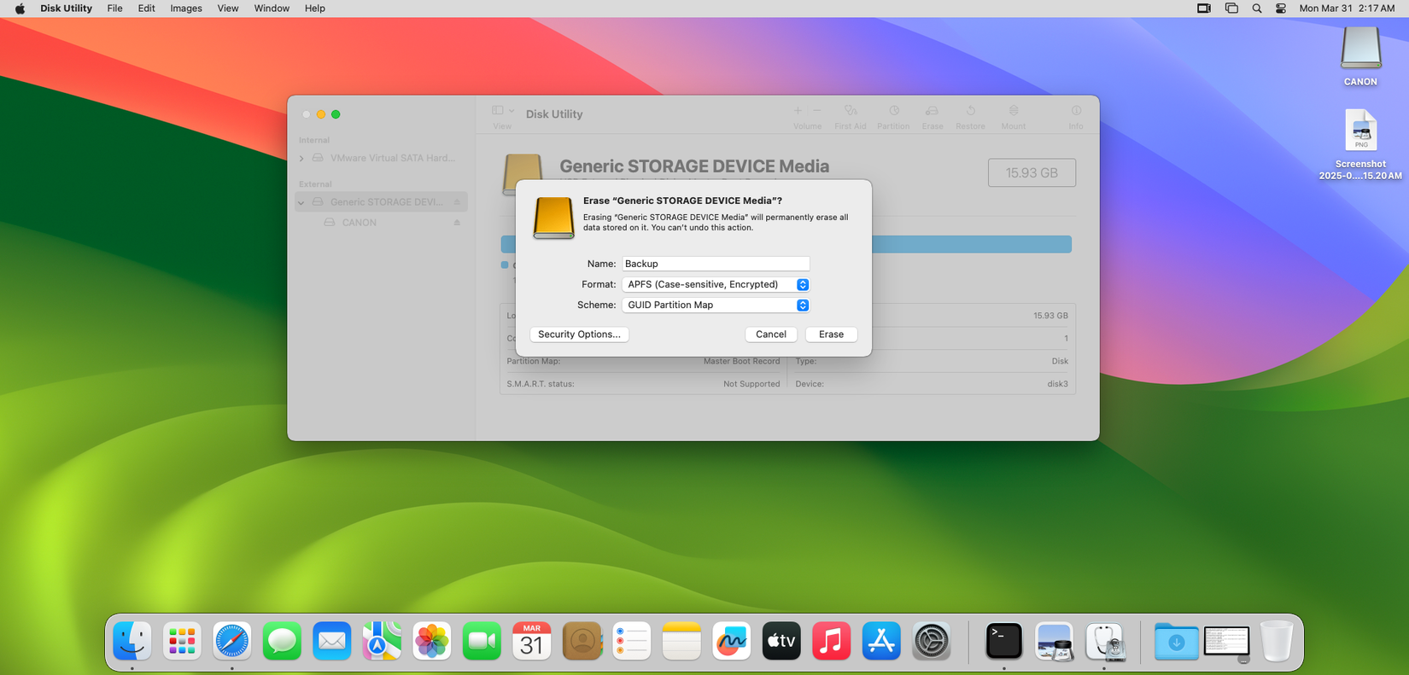
Task: Open the File menu
Action: point(114,9)
